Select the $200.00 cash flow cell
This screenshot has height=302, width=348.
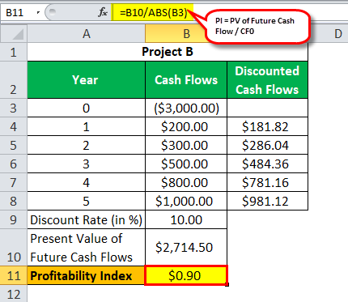(186, 126)
